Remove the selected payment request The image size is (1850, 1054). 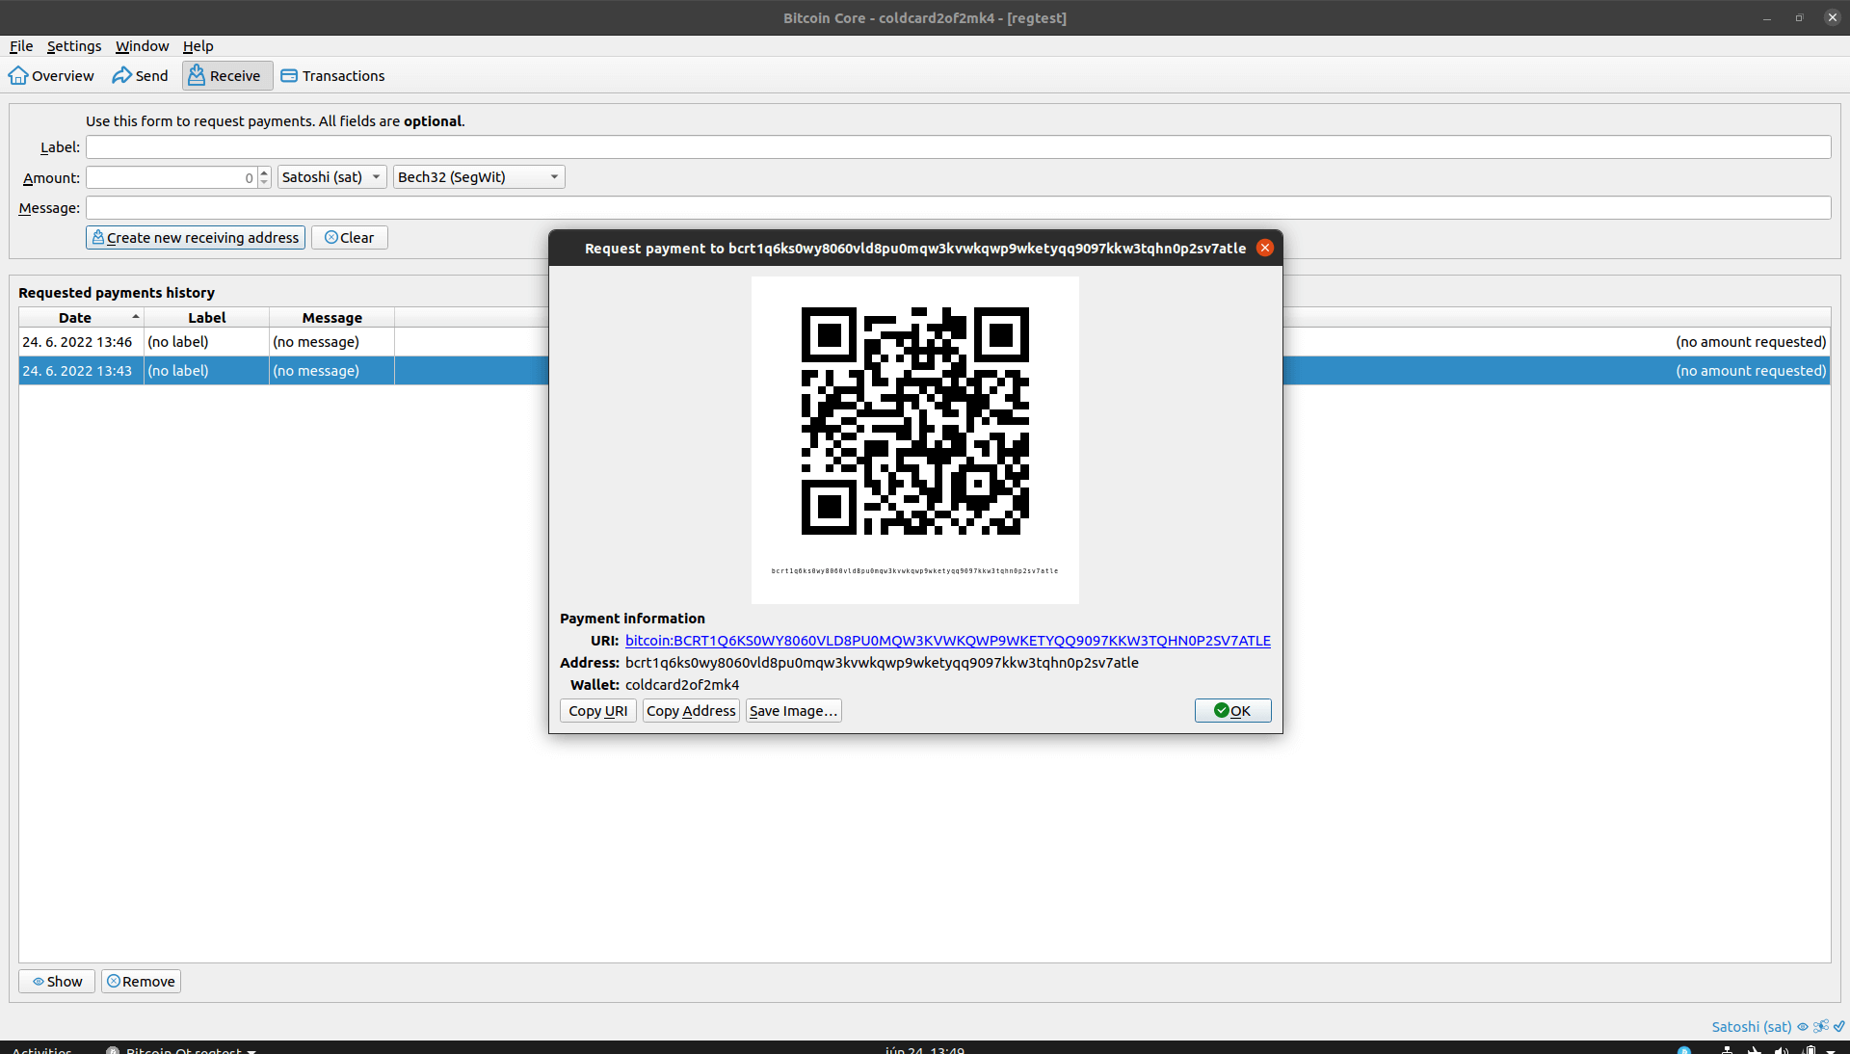[142, 982]
